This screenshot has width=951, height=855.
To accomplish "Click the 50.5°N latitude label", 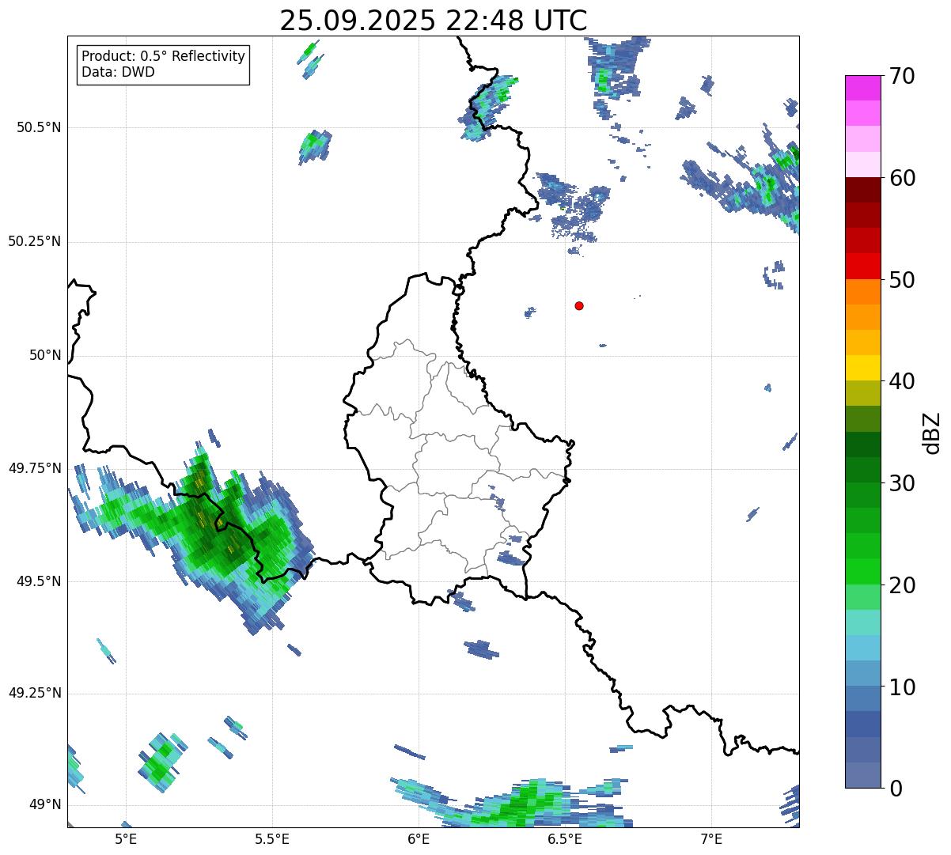I will 38,127.
